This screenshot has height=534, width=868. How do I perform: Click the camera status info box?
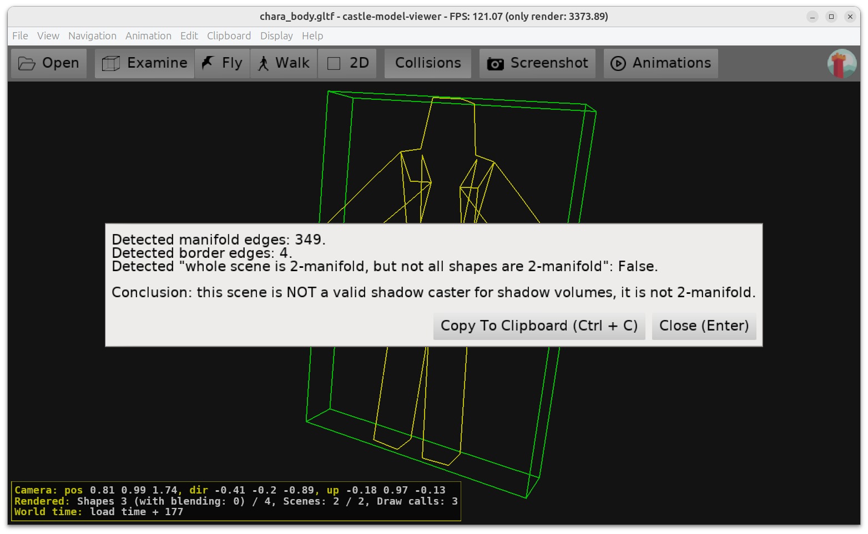pyautogui.click(x=236, y=501)
